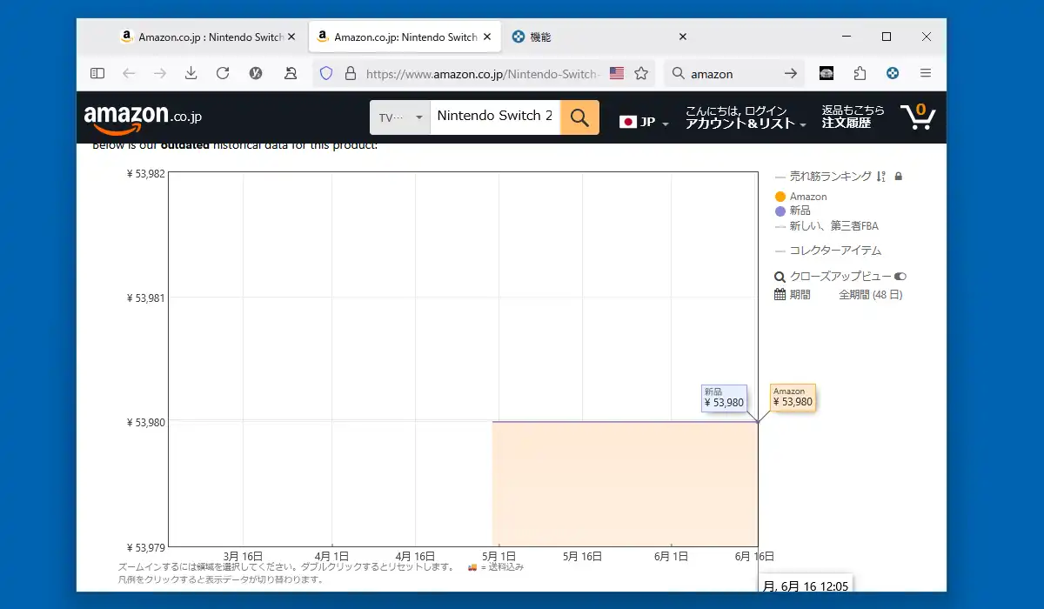This screenshot has width=1044, height=609.
Task: Reload the page with the refresh icon
Action: [x=223, y=74]
